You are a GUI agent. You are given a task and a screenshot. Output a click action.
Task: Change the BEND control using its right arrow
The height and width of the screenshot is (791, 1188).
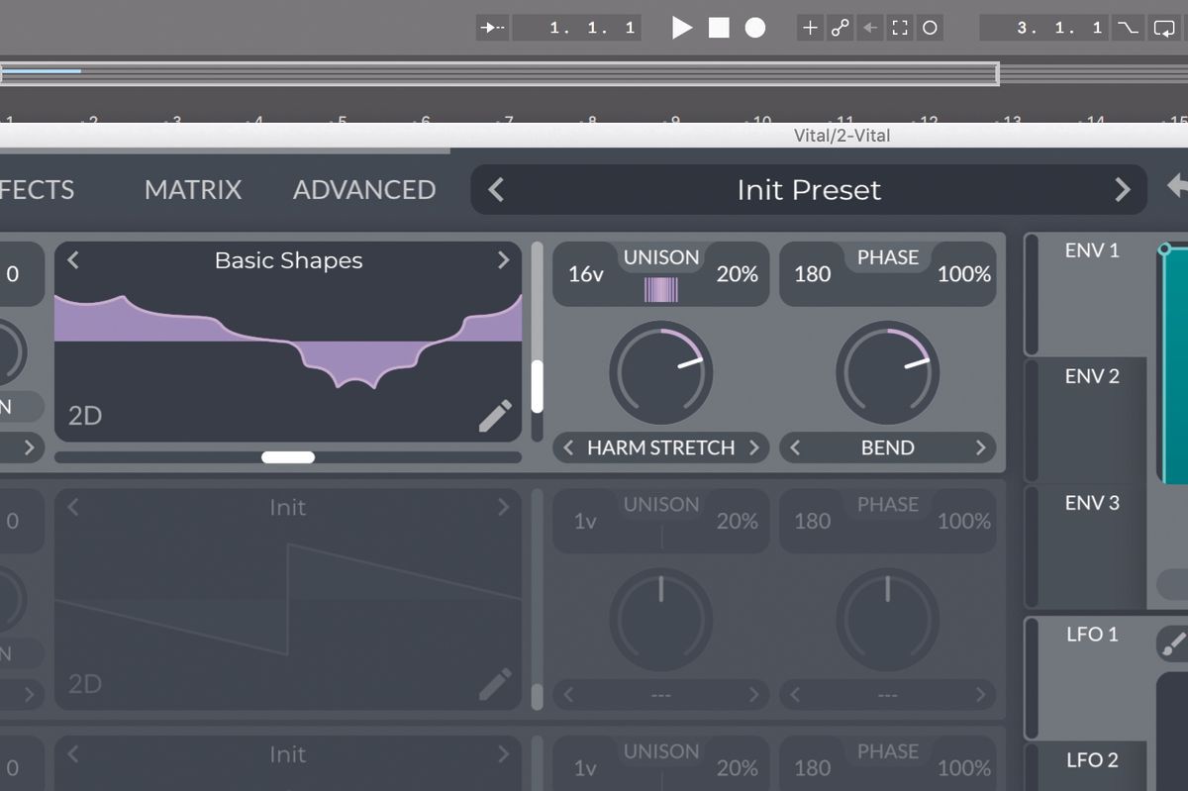(981, 447)
